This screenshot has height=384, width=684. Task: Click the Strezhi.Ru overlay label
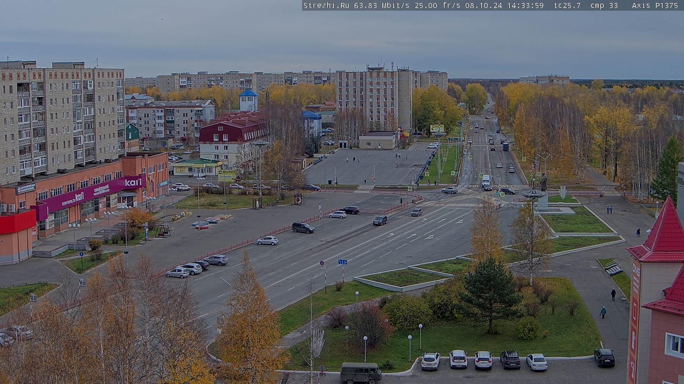[x=326, y=5]
